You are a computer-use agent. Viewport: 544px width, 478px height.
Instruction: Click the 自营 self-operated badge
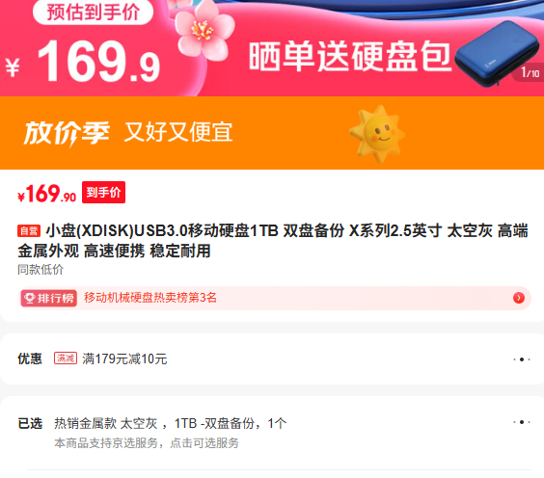pos(29,231)
